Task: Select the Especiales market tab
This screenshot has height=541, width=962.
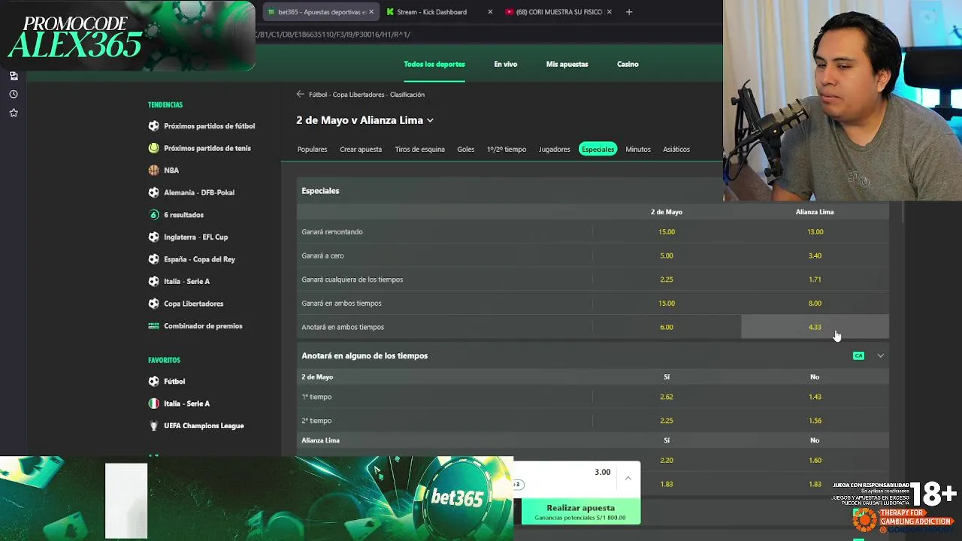Action: pyautogui.click(x=597, y=149)
